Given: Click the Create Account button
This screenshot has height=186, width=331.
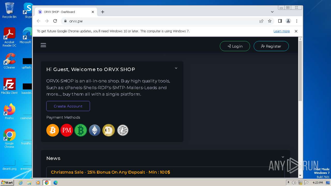Looking at the screenshot, I should [x=68, y=106].
